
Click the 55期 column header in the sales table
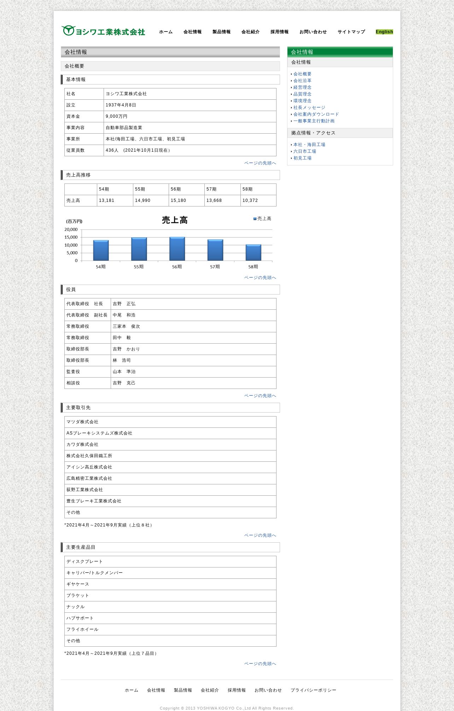point(151,189)
